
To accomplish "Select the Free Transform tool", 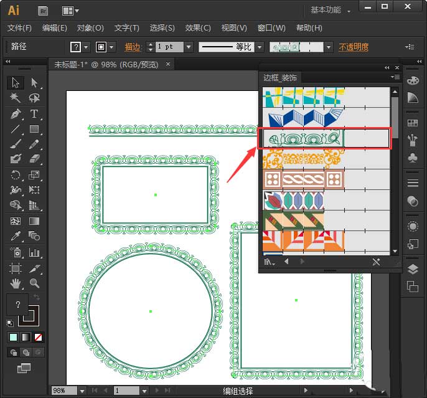I will pyautogui.click(x=34, y=189).
